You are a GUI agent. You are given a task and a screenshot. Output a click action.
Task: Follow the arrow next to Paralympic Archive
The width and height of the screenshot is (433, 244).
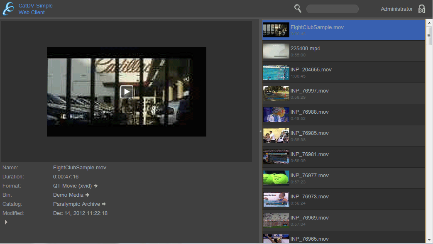[104, 204]
